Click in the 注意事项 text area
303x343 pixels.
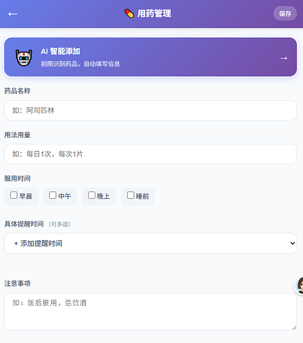(150, 311)
